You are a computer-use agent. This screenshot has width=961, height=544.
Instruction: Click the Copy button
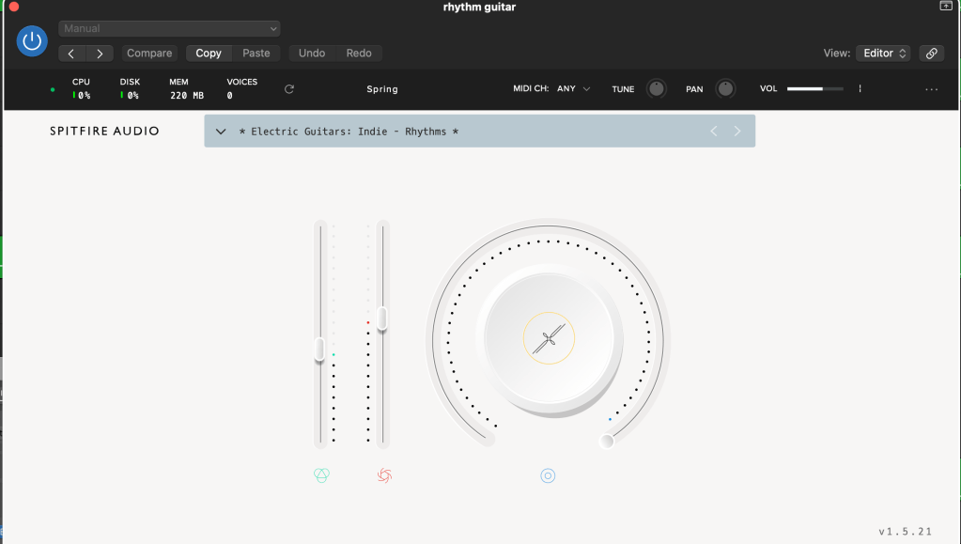tap(209, 54)
